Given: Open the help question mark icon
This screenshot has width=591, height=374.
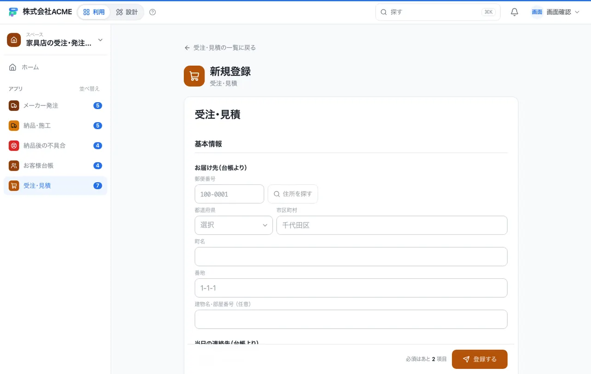Looking at the screenshot, I should pyautogui.click(x=153, y=12).
